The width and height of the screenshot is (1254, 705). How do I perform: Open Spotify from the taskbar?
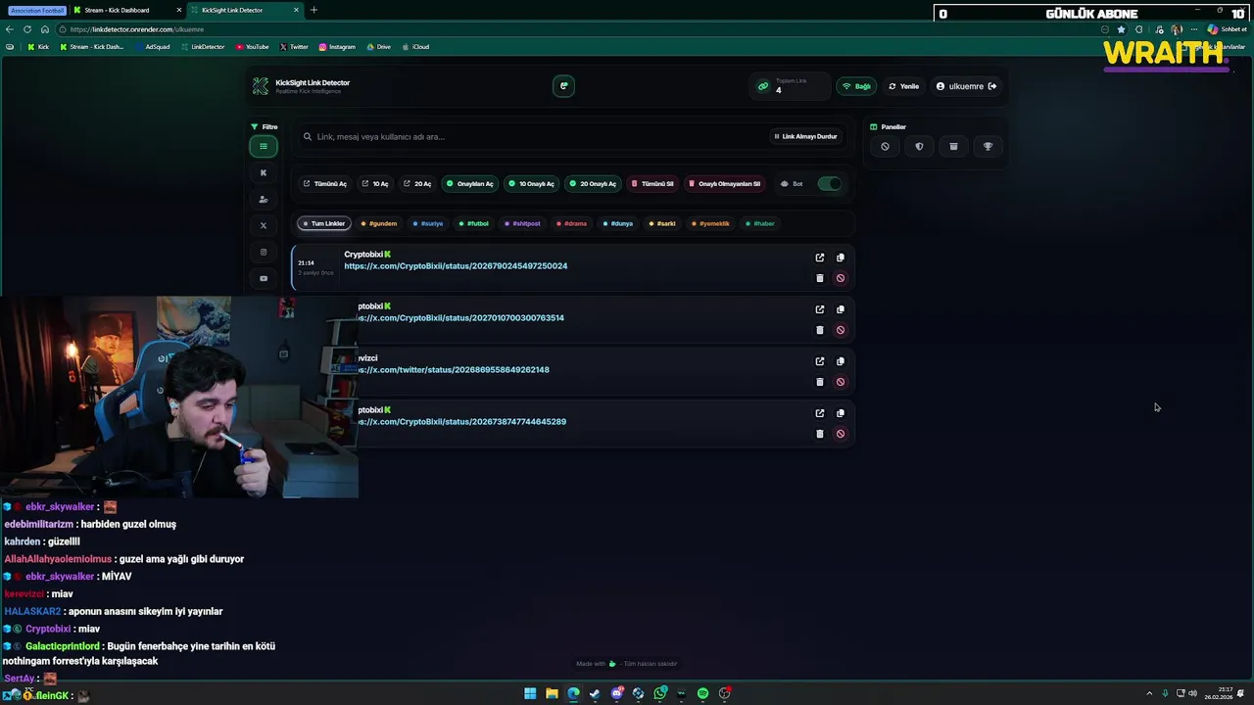(x=702, y=693)
